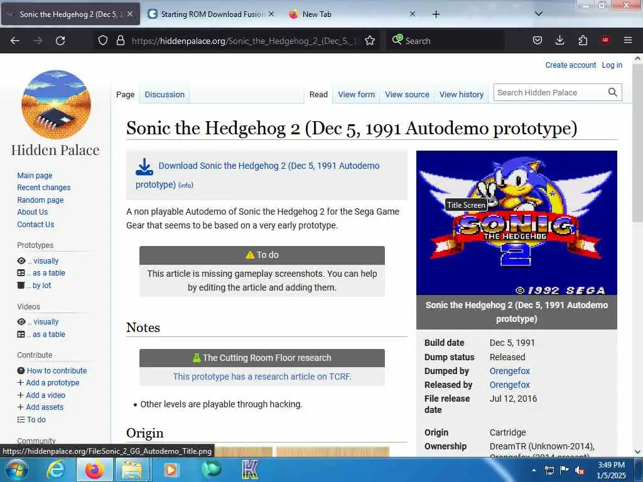
Task: Open the download (info) link
Action: coord(186,185)
